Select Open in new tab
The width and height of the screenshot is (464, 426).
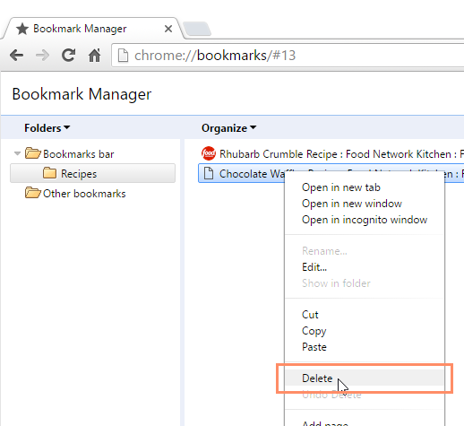341,187
